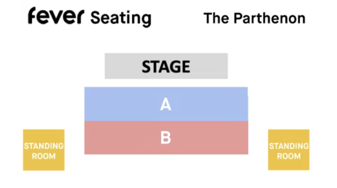337x188 pixels.
Task: Select the blue section A seating block
Action: pyautogui.click(x=166, y=104)
